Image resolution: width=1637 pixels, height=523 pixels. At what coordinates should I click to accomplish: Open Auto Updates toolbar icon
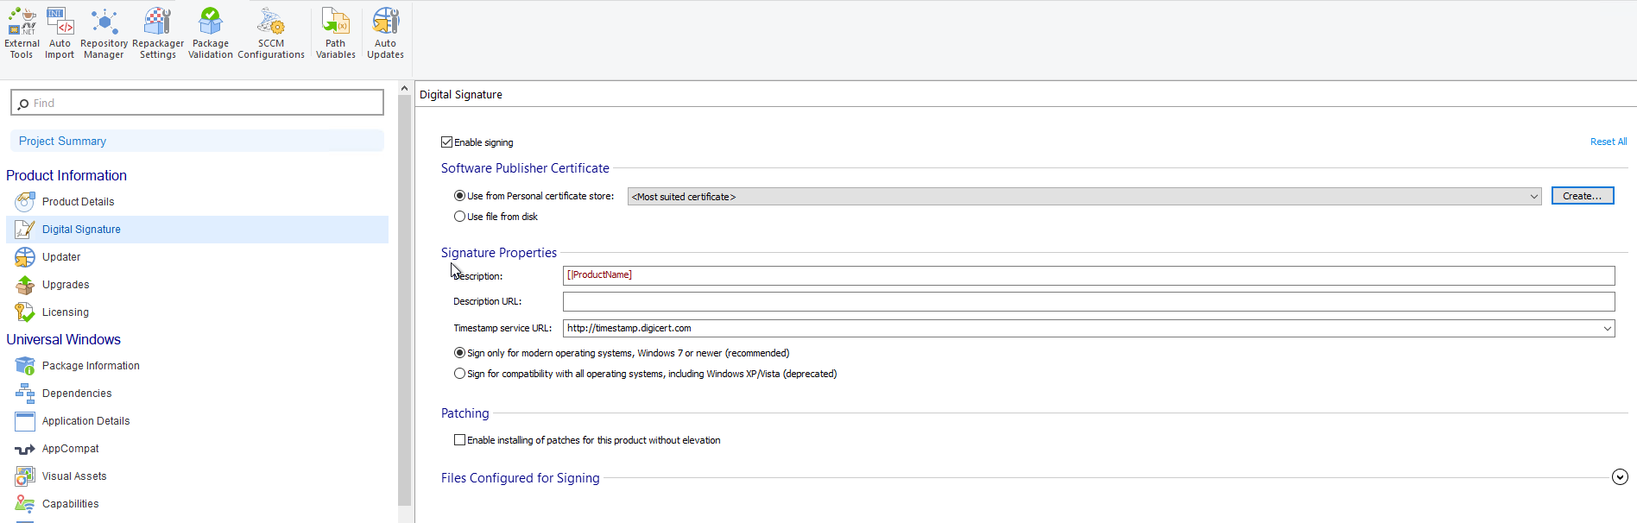coord(385,34)
